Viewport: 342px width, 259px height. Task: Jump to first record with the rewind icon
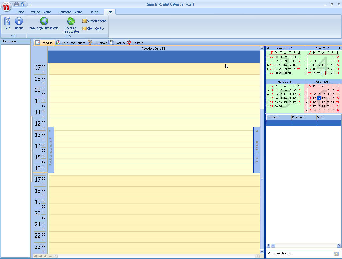tap(35, 256)
